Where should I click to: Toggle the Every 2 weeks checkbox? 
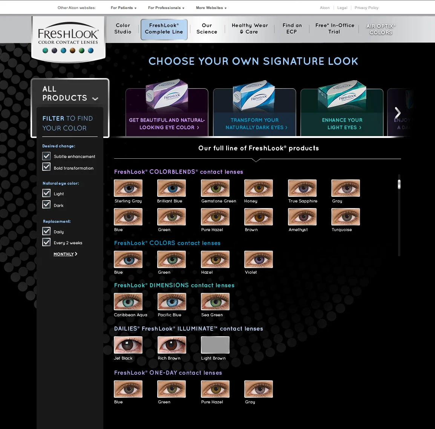tap(46, 242)
